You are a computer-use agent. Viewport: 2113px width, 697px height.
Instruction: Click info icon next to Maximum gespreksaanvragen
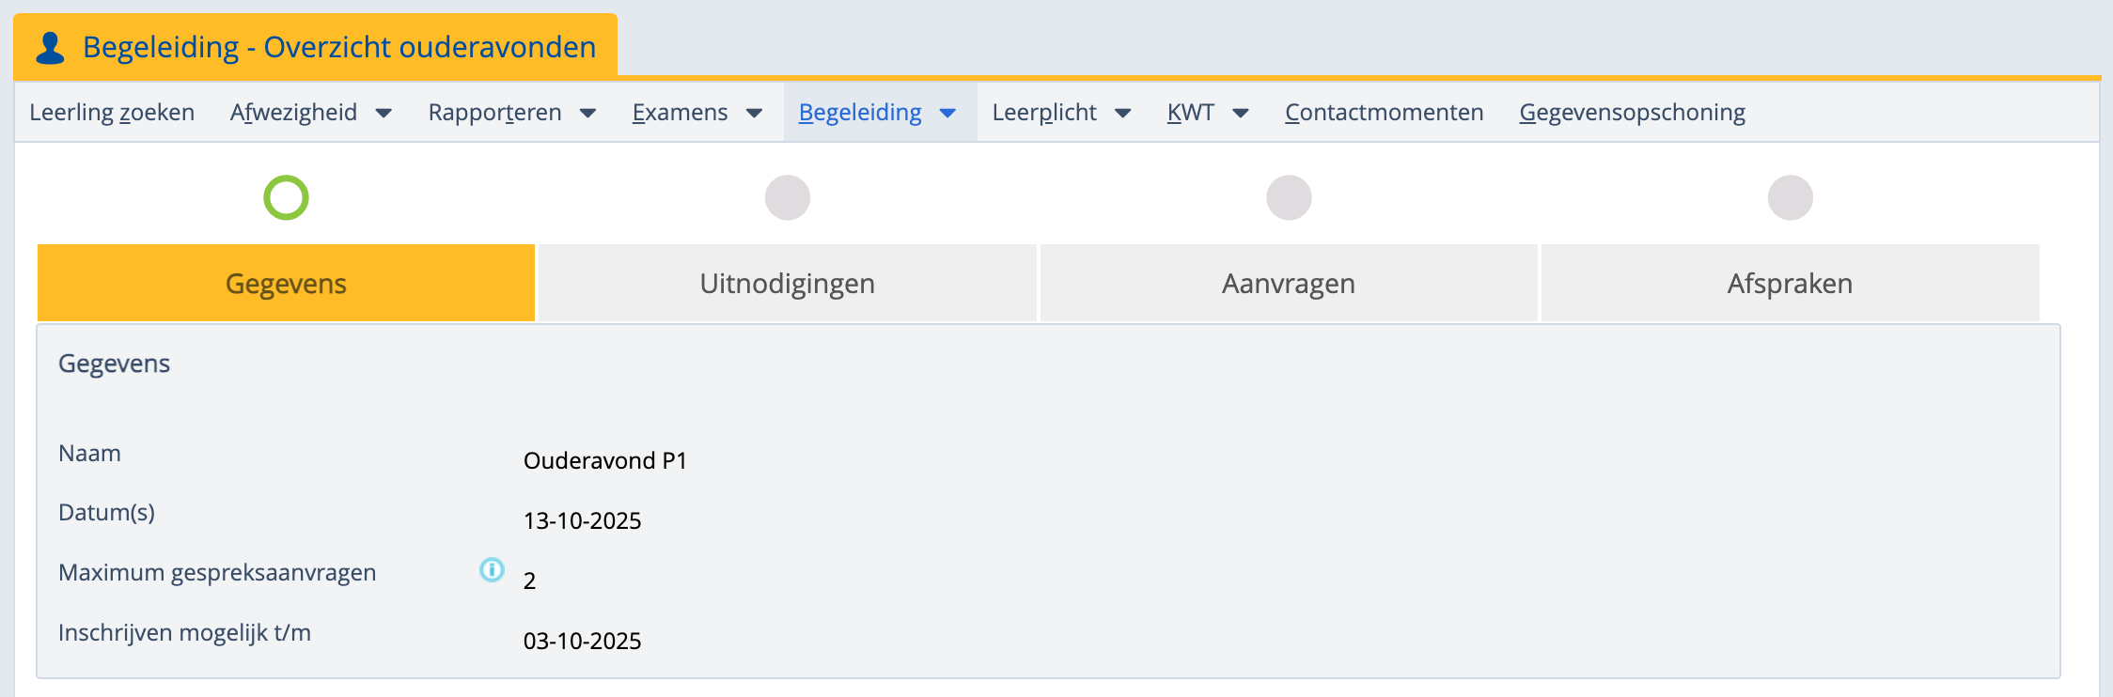point(492,570)
